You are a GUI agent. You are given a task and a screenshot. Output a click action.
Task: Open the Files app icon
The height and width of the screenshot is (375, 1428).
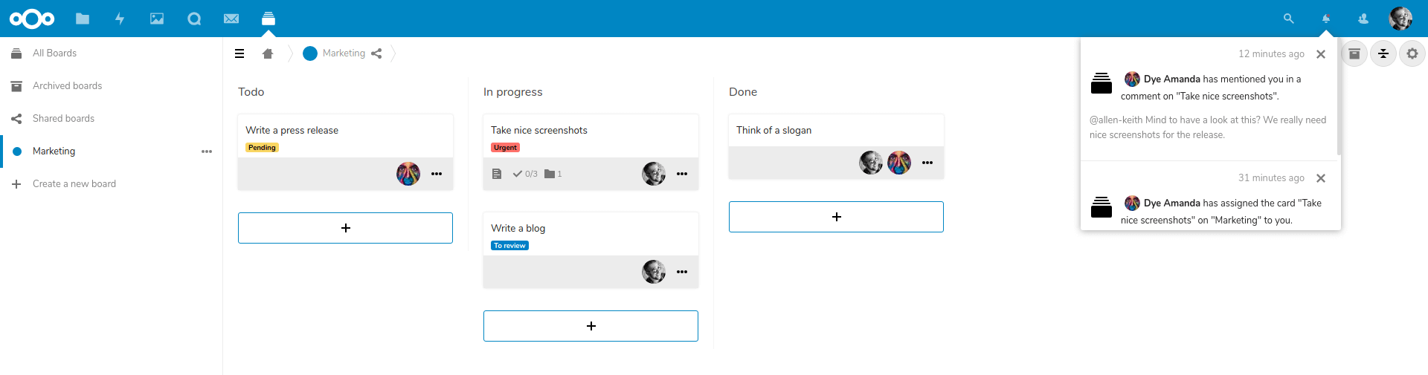pyautogui.click(x=83, y=19)
